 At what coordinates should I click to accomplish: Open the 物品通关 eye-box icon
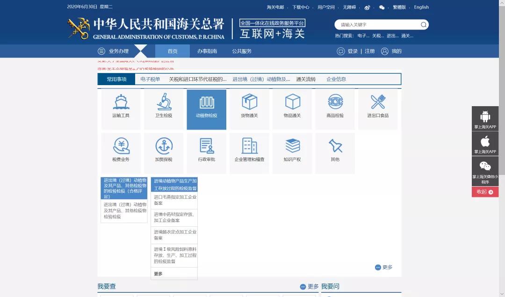pos(292,109)
